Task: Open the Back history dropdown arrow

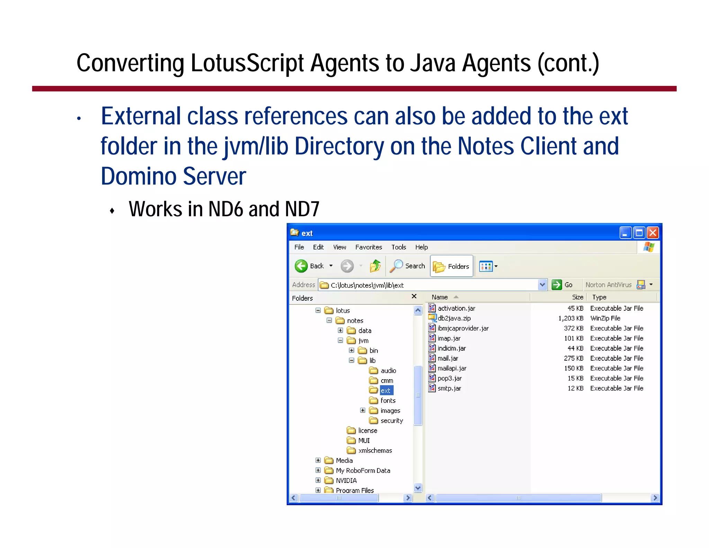Action: [331, 266]
